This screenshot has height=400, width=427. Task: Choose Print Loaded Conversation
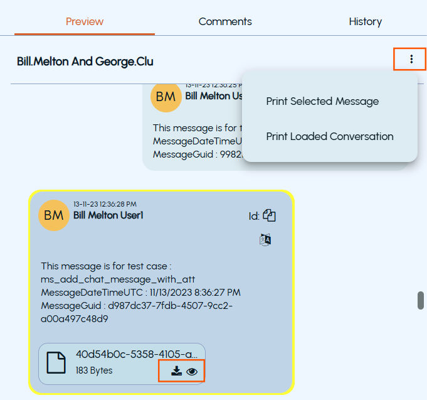coord(330,136)
